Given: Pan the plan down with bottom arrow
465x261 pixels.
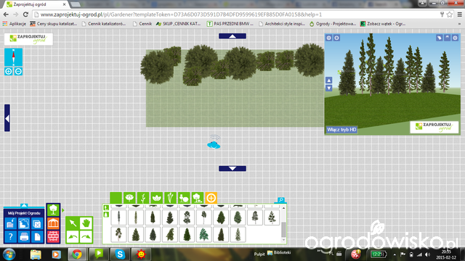Looking at the screenshot, I should 232,168.
